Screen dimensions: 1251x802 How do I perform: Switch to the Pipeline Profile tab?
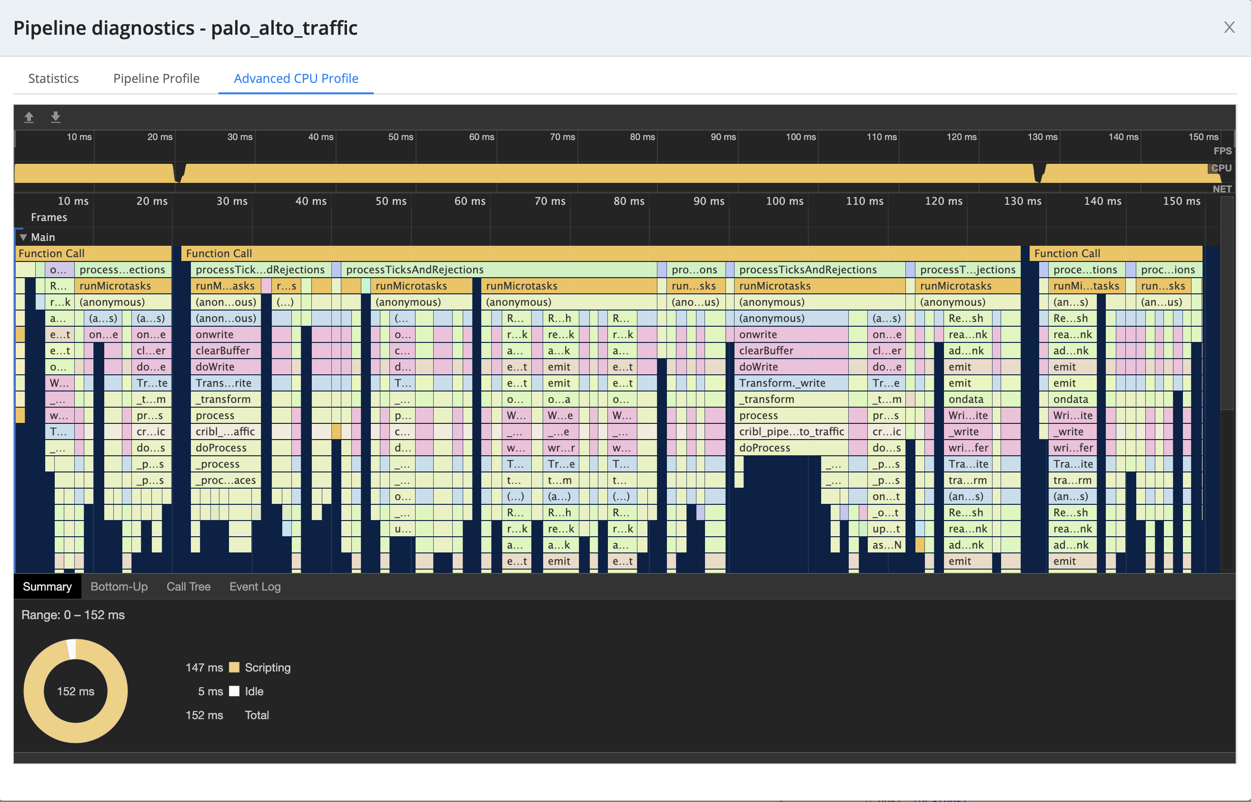coord(156,78)
